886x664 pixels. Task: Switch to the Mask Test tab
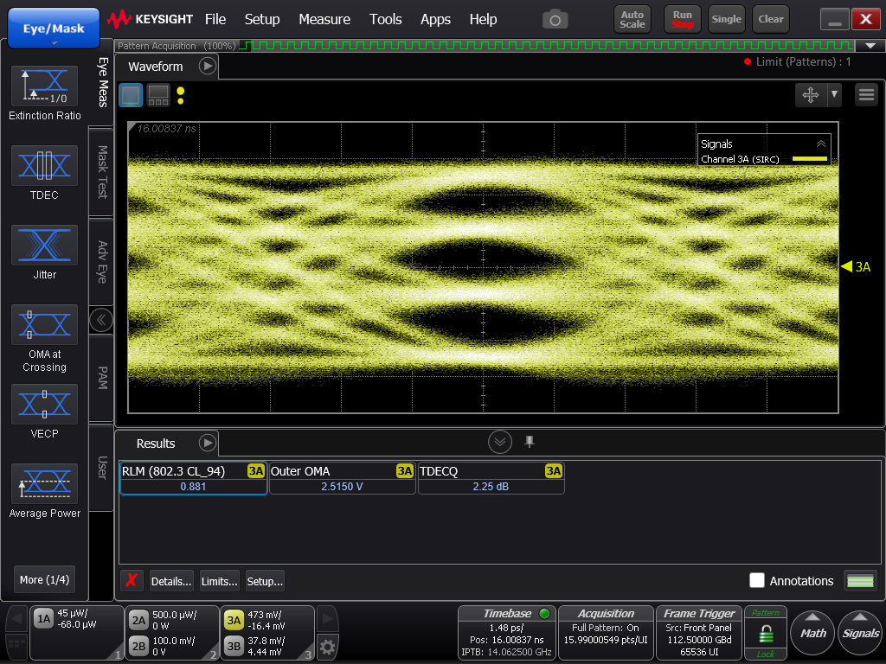(101, 170)
